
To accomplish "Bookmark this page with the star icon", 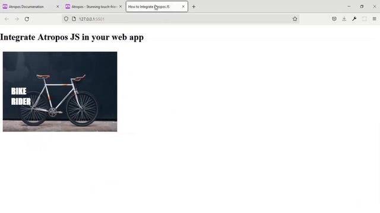I will pos(294,19).
